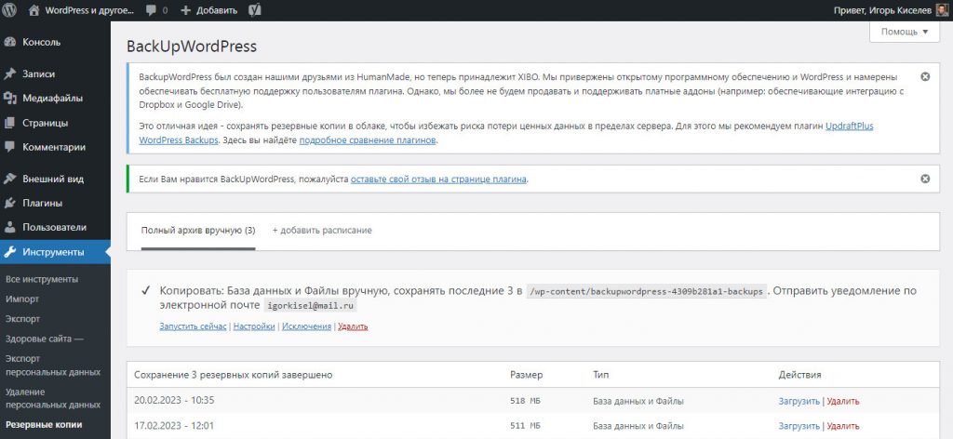Click the Yoast SEO icon in admin bar
Screen dimensions: 953x439
(x=252, y=11)
